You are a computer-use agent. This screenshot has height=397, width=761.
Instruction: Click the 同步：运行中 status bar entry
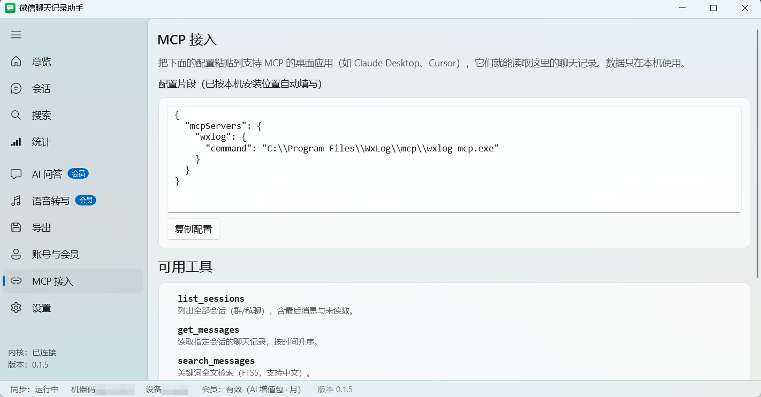(35, 389)
